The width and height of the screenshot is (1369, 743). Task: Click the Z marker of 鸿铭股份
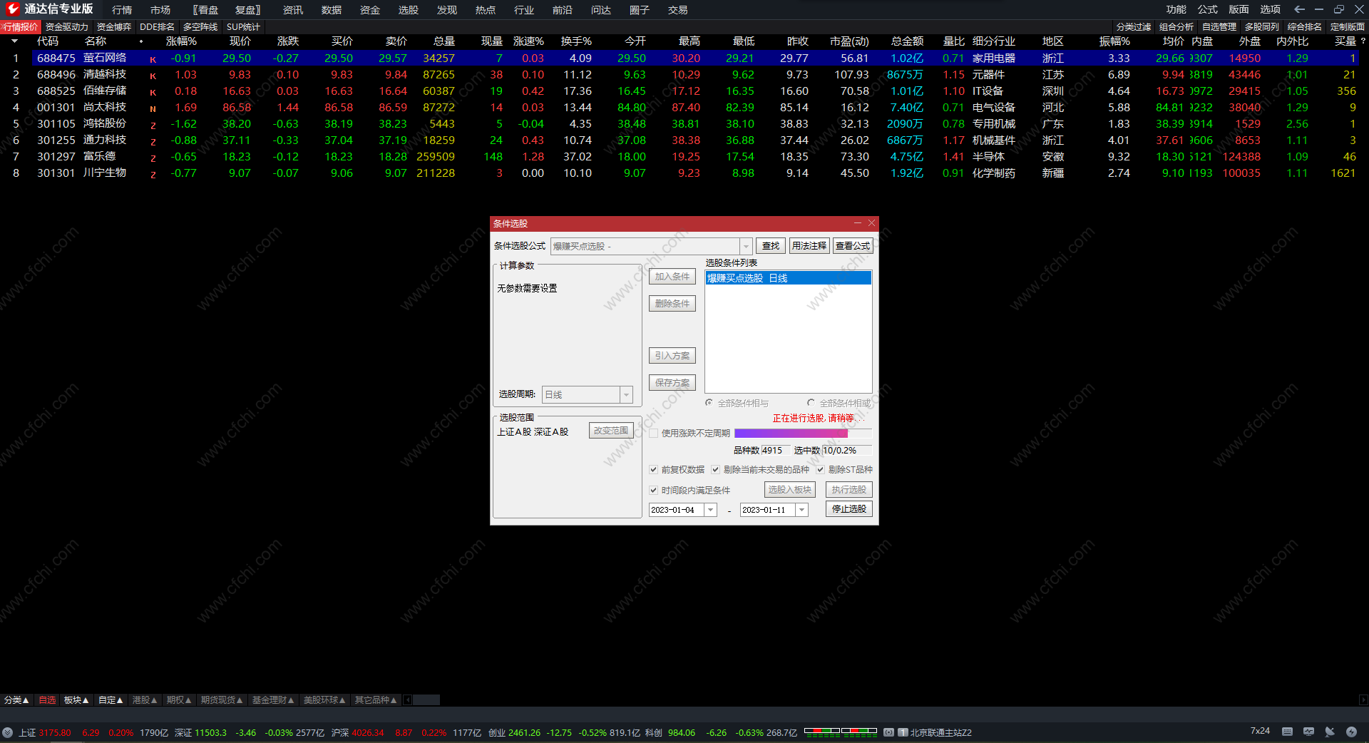point(153,125)
